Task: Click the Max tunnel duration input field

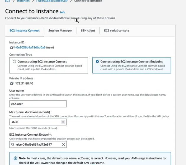Action: click(x=35, y=122)
